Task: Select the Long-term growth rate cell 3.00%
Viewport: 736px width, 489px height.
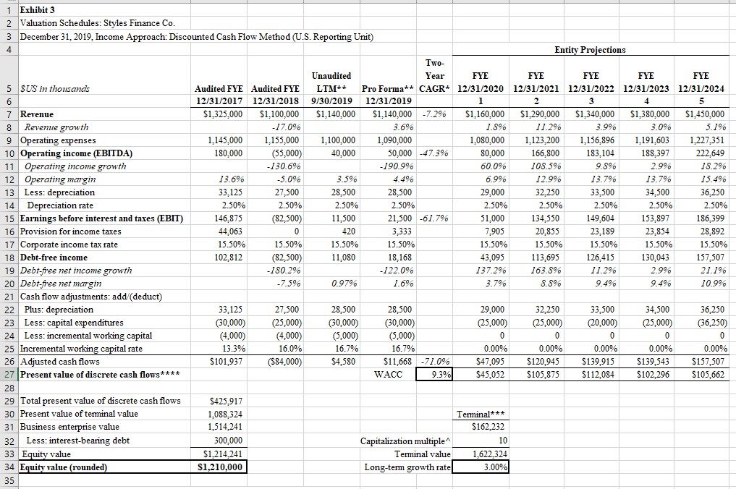Action: coord(481,467)
